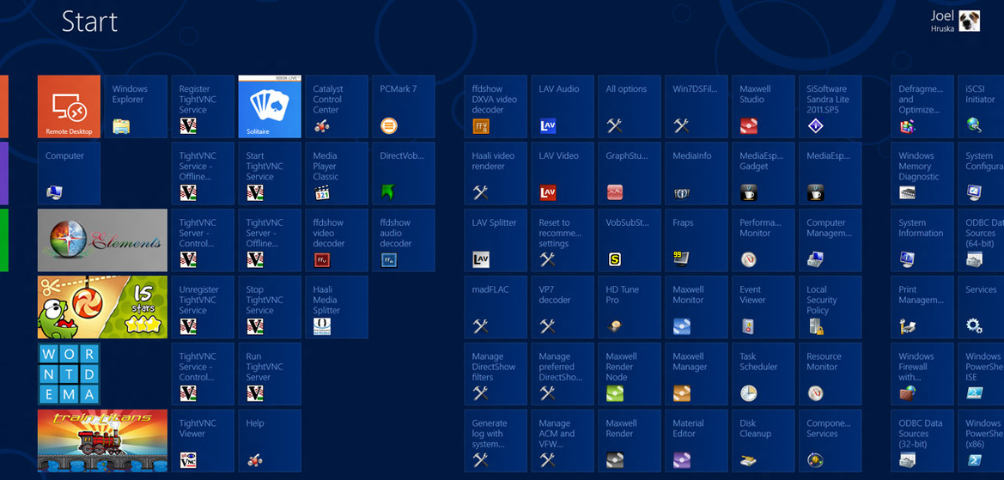Screen dimensions: 1004x480
Task: Open the Computer tile
Action: (x=70, y=173)
